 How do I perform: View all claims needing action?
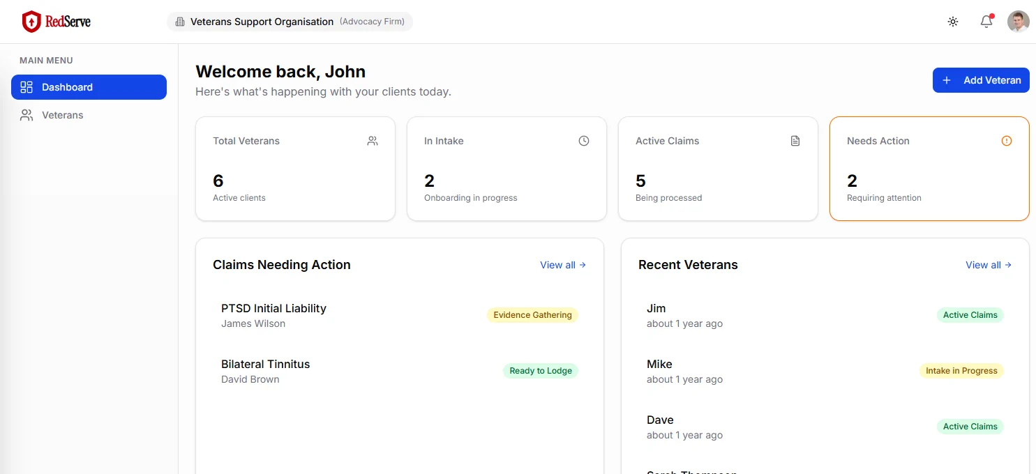(x=562, y=265)
